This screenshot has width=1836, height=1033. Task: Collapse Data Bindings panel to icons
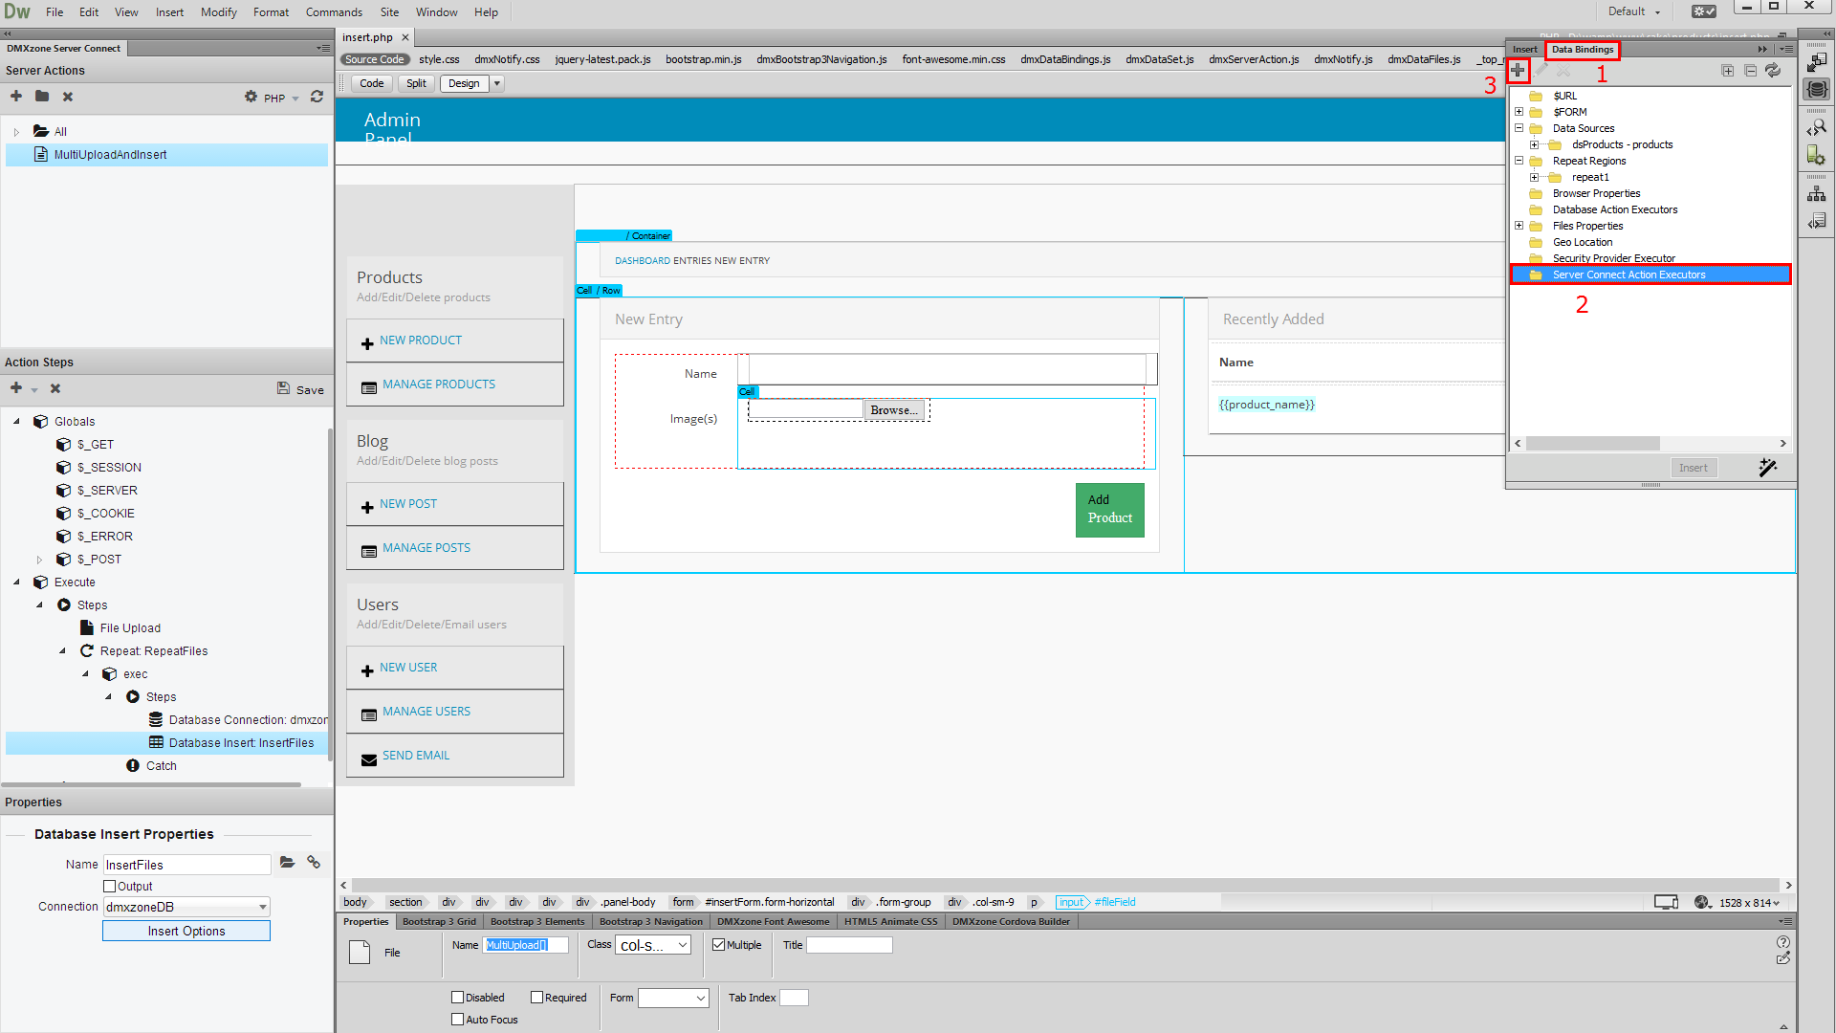click(x=1762, y=49)
